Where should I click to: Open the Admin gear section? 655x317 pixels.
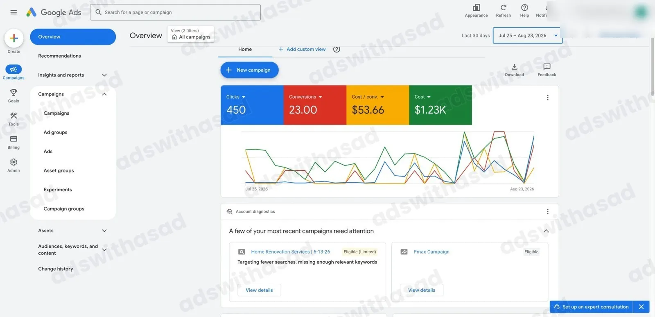click(x=14, y=165)
